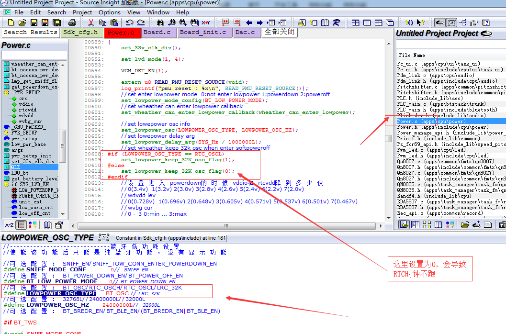
Task: Go forward with the blue right arrow
Action: click(260, 22)
